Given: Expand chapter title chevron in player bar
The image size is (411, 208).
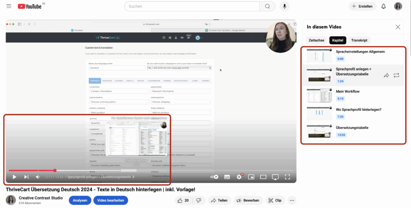Looking at the screenshot, I should pos(133,177).
